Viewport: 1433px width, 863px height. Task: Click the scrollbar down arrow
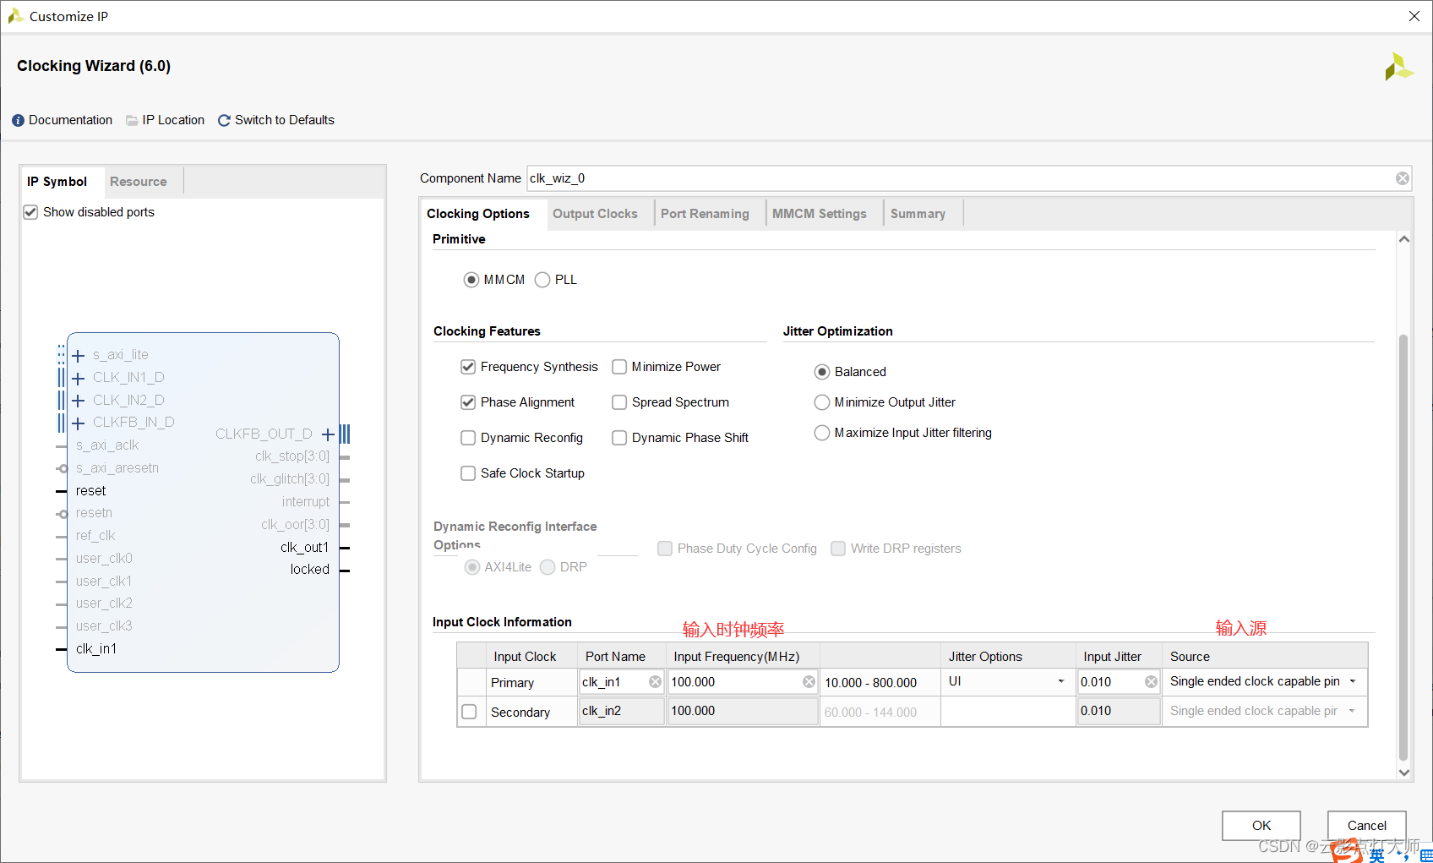pos(1403,773)
